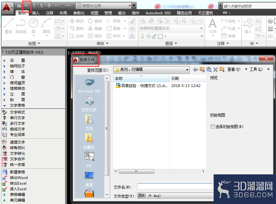This screenshot has width=276, height=204.
Task: Open 收藏夹 favorites in dialog sidebar
Action: 89,141
